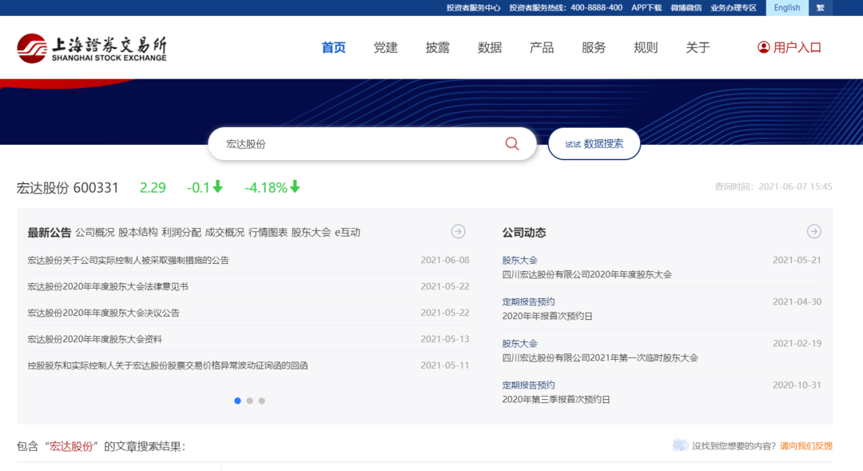Screen dimensions: 863x471
Task: Click the 查询时间 2021-06-07 15:45 timestamp
Action: point(774,187)
